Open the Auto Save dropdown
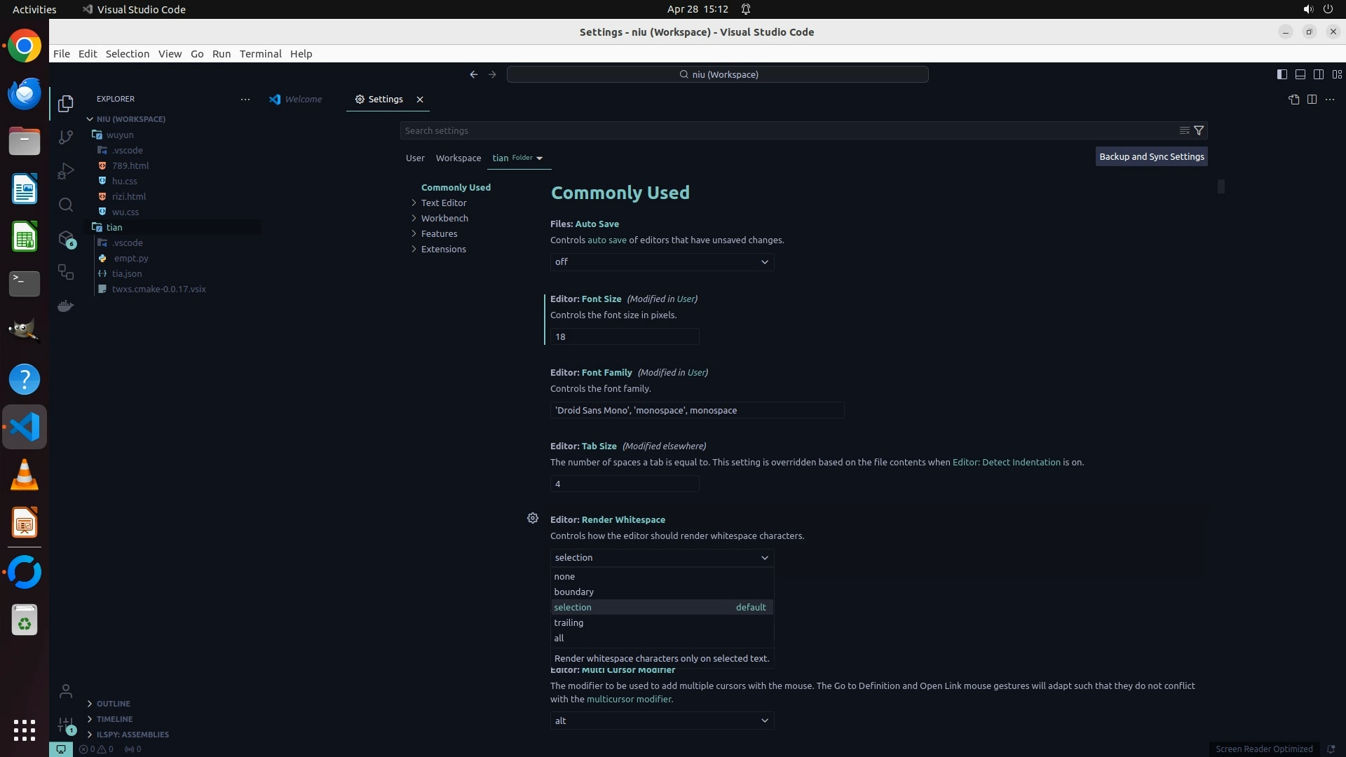 (x=662, y=261)
